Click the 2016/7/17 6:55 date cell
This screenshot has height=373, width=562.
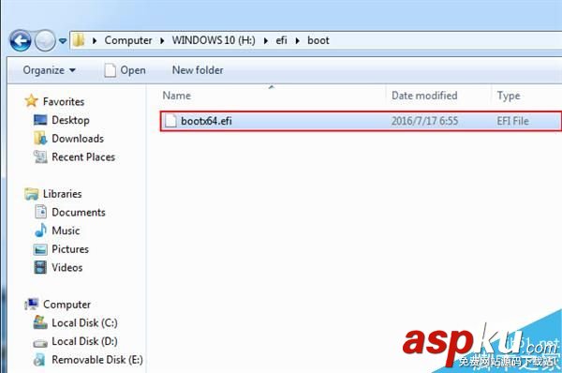coord(424,121)
